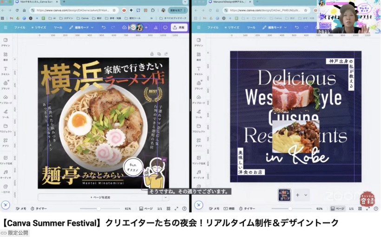Click the Canva AI sparkle button at bottom left
Viewport: 381px width, 237px height.
pyautogui.click(x=5, y=204)
